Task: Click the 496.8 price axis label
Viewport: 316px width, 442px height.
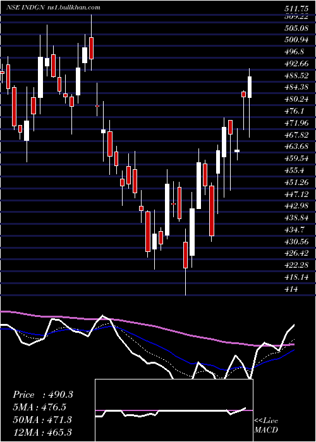Action: click(x=294, y=52)
